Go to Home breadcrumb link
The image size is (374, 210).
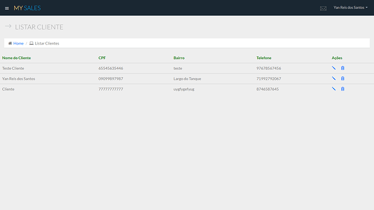(x=18, y=43)
